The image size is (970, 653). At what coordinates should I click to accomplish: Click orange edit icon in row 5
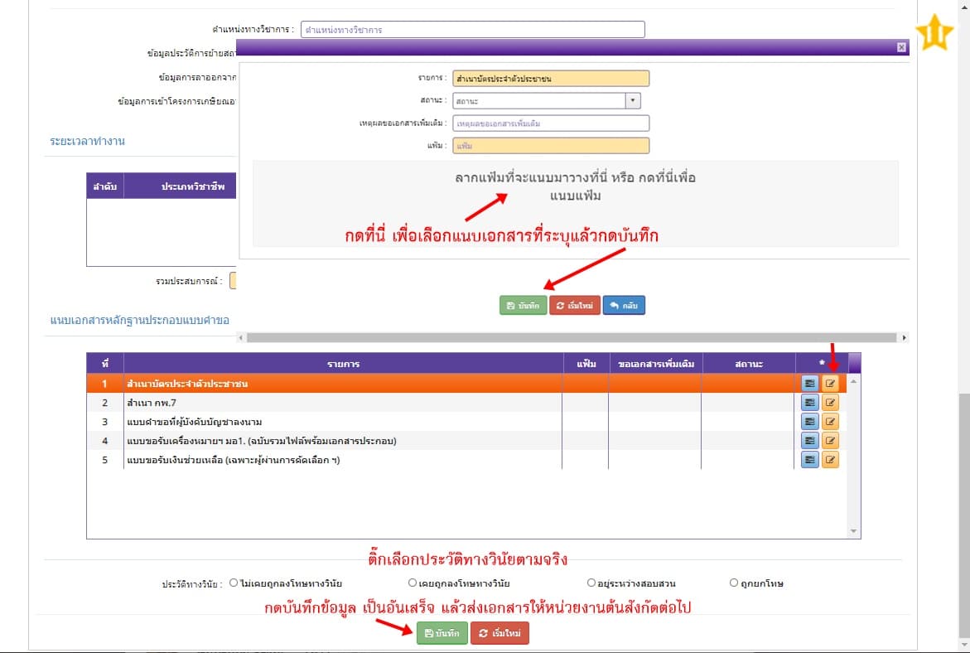pyautogui.click(x=830, y=459)
